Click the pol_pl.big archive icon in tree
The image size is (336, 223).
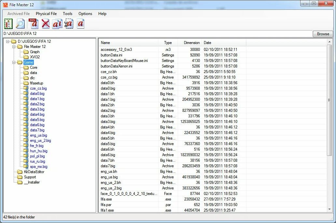coord(26,156)
